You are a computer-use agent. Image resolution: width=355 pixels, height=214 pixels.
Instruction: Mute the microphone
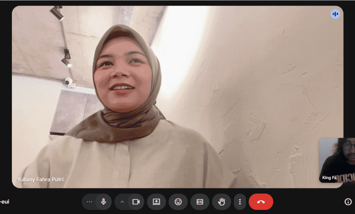click(x=104, y=202)
